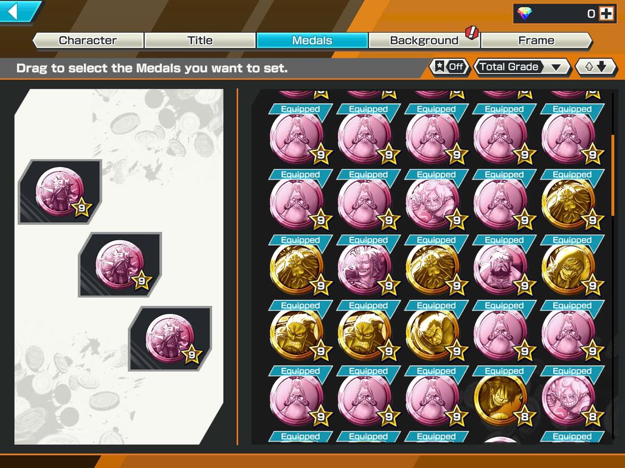Expand sort options via the dropdown triangle
625x468 pixels.
point(556,67)
